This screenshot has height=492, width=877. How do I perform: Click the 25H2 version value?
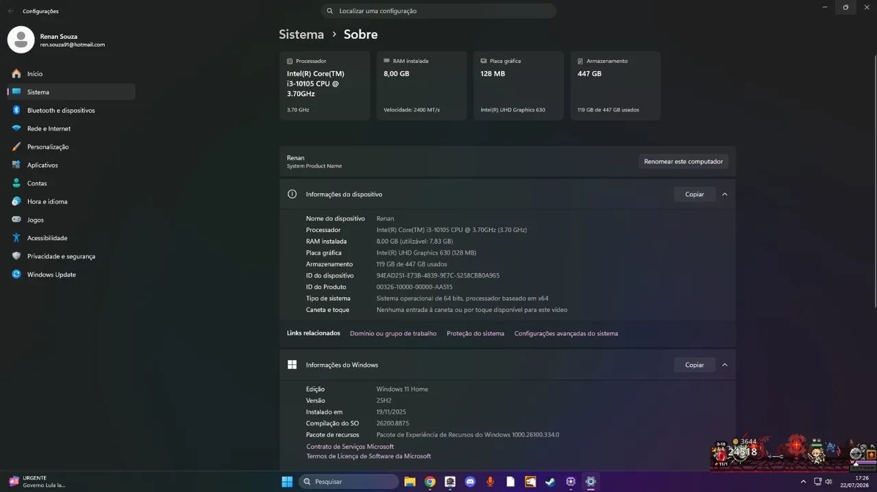[x=384, y=400]
